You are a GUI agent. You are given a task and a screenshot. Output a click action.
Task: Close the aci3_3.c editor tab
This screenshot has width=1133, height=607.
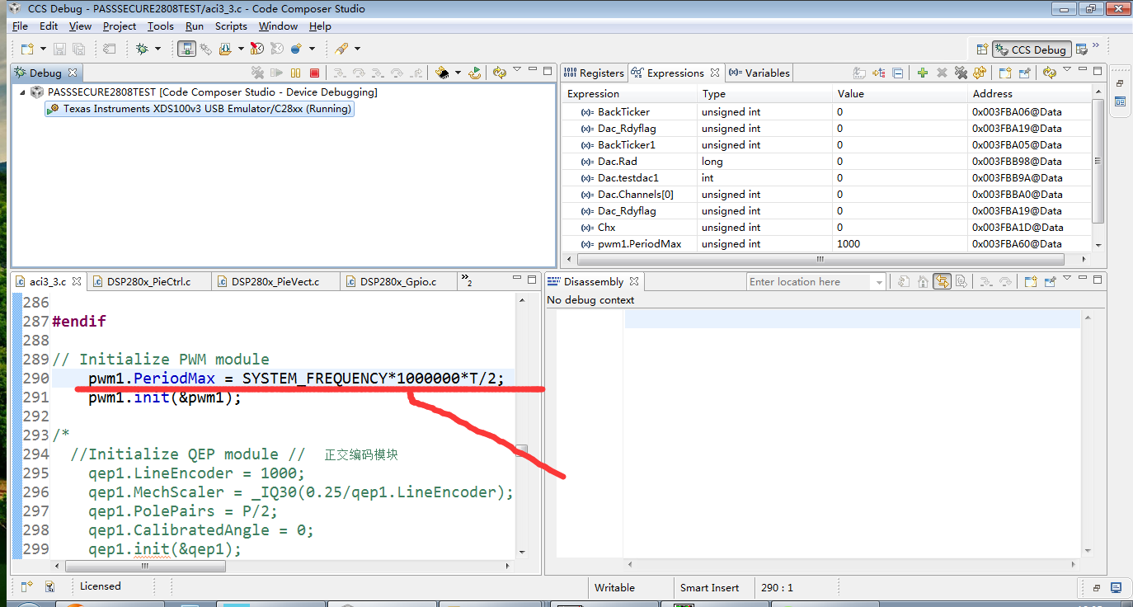click(x=77, y=281)
